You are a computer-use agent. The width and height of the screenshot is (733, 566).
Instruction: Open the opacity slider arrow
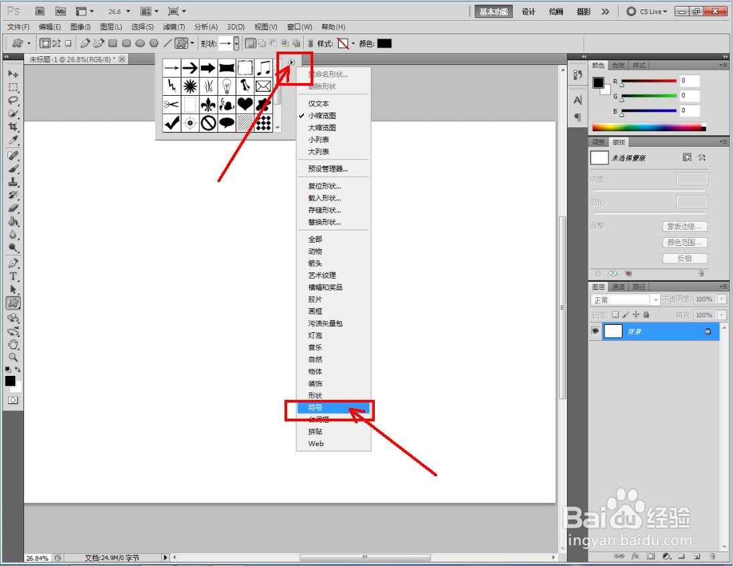coord(722,299)
